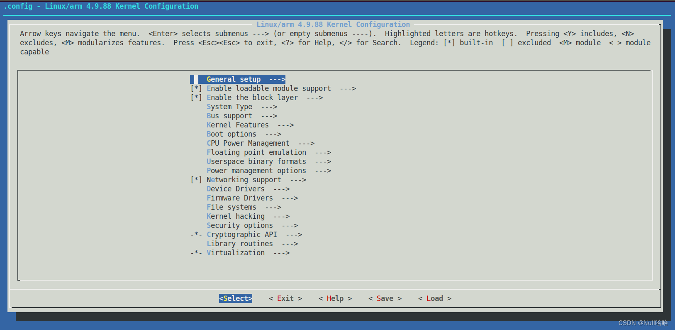675x330 pixels.
Task: Expand the Bus support submenu arrow
Action: coord(269,116)
